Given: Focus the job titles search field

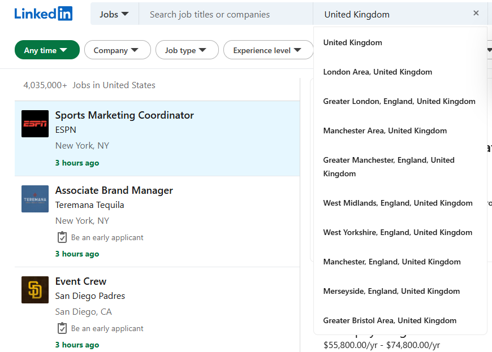Looking at the screenshot, I should 226,15.
